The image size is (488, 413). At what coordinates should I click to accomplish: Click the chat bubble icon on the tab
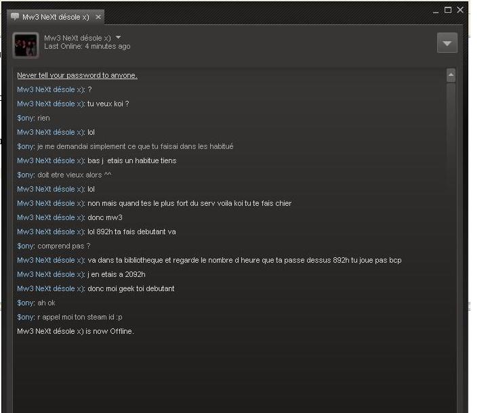click(x=15, y=16)
